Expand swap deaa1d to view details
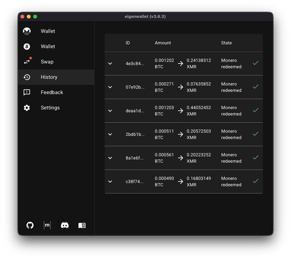This screenshot has height=259, width=291. pos(110,111)
